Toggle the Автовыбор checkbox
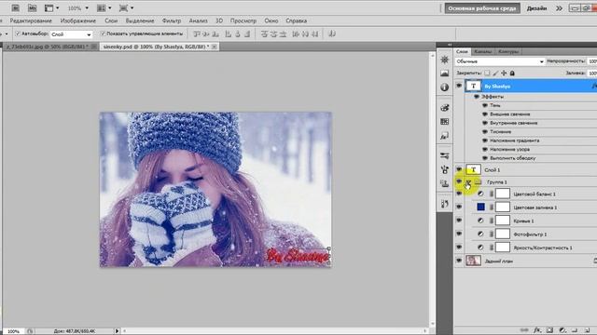The width and height of the screenshot is (597, 335). [18, 33]
